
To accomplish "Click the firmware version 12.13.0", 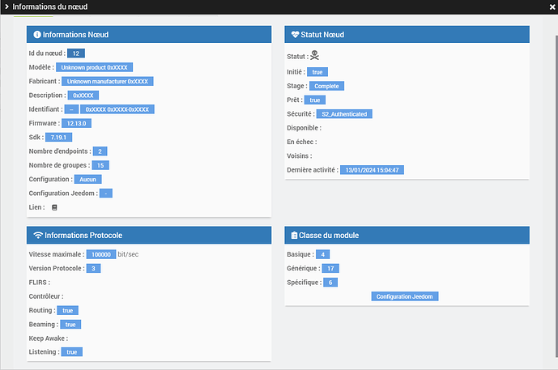I will 76,123.
